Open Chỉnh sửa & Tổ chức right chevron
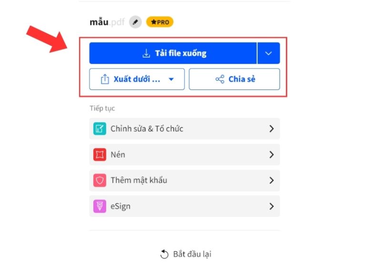366x274 pixels. [x=272, y=128]
